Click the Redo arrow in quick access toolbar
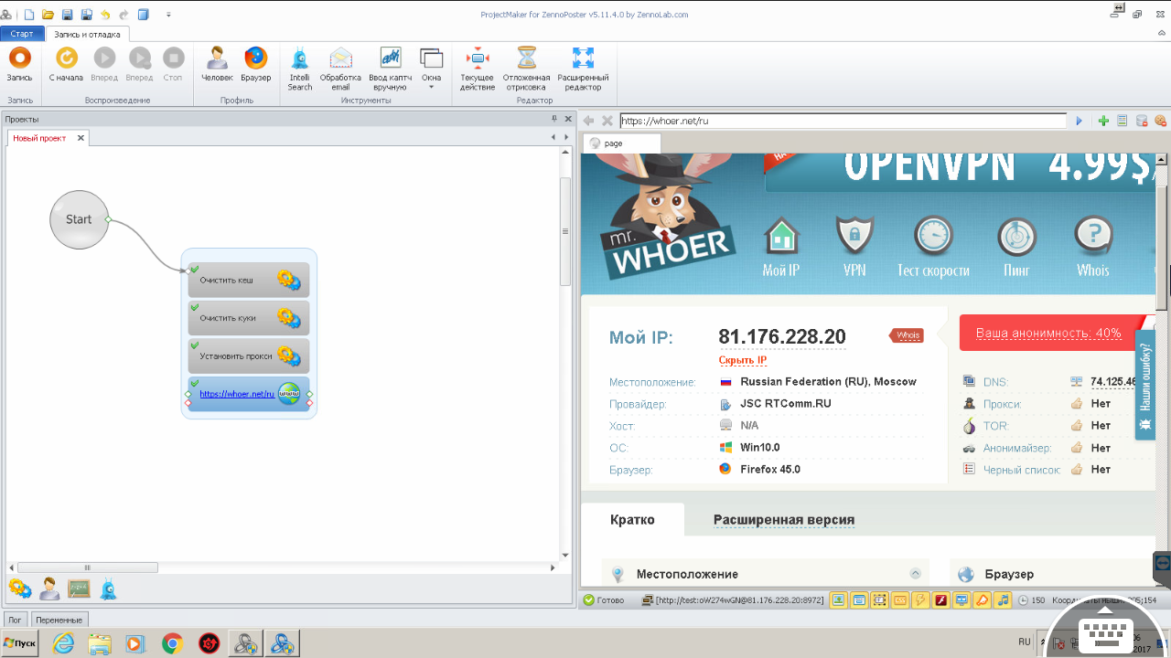Viewport: 1171px width, 658px height. (x=124, y=15)
